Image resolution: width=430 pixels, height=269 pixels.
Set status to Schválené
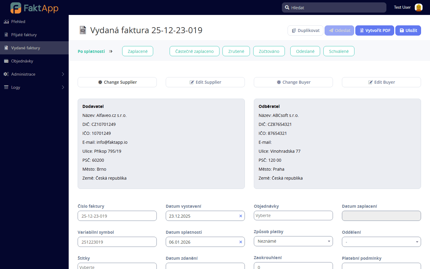point(339,51)
